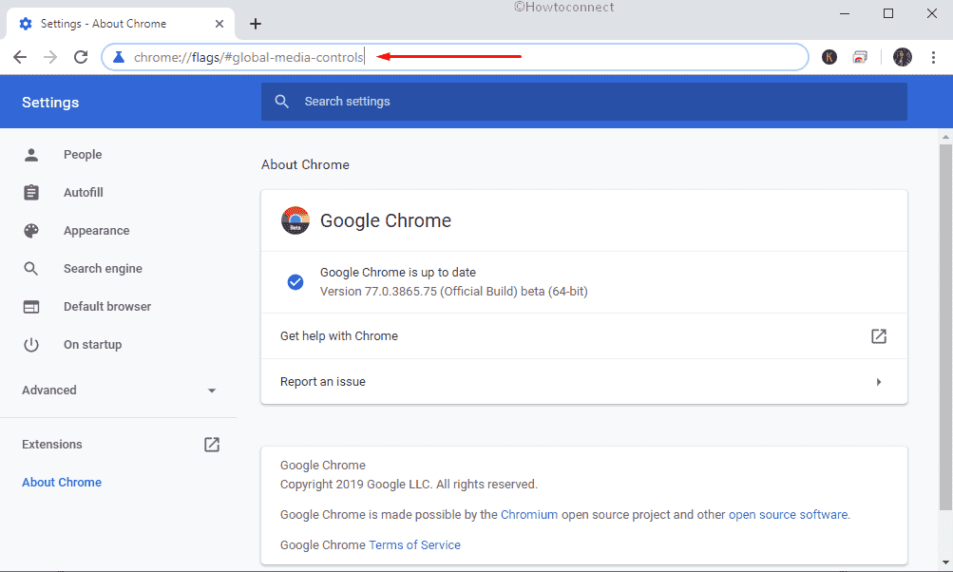Click Get help with Chrome
This screenshot has width=953, height=572.
pos(338,336)
